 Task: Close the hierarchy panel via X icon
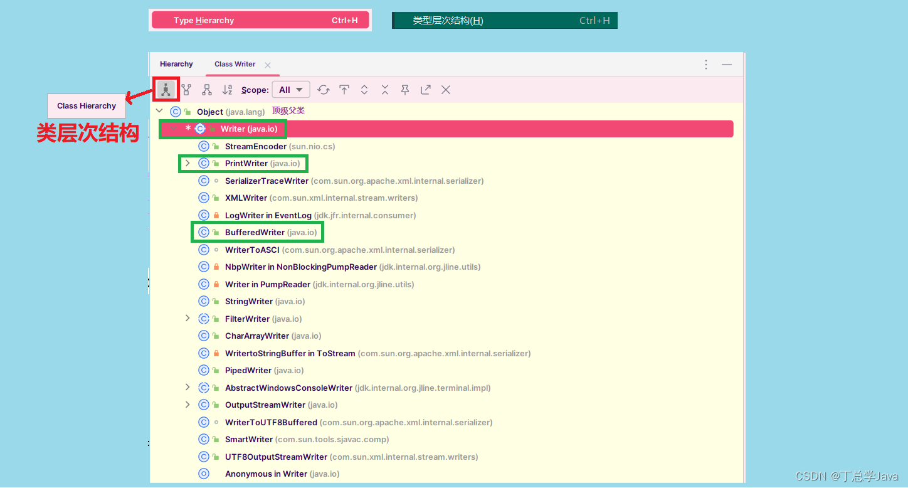pos(445,89)
